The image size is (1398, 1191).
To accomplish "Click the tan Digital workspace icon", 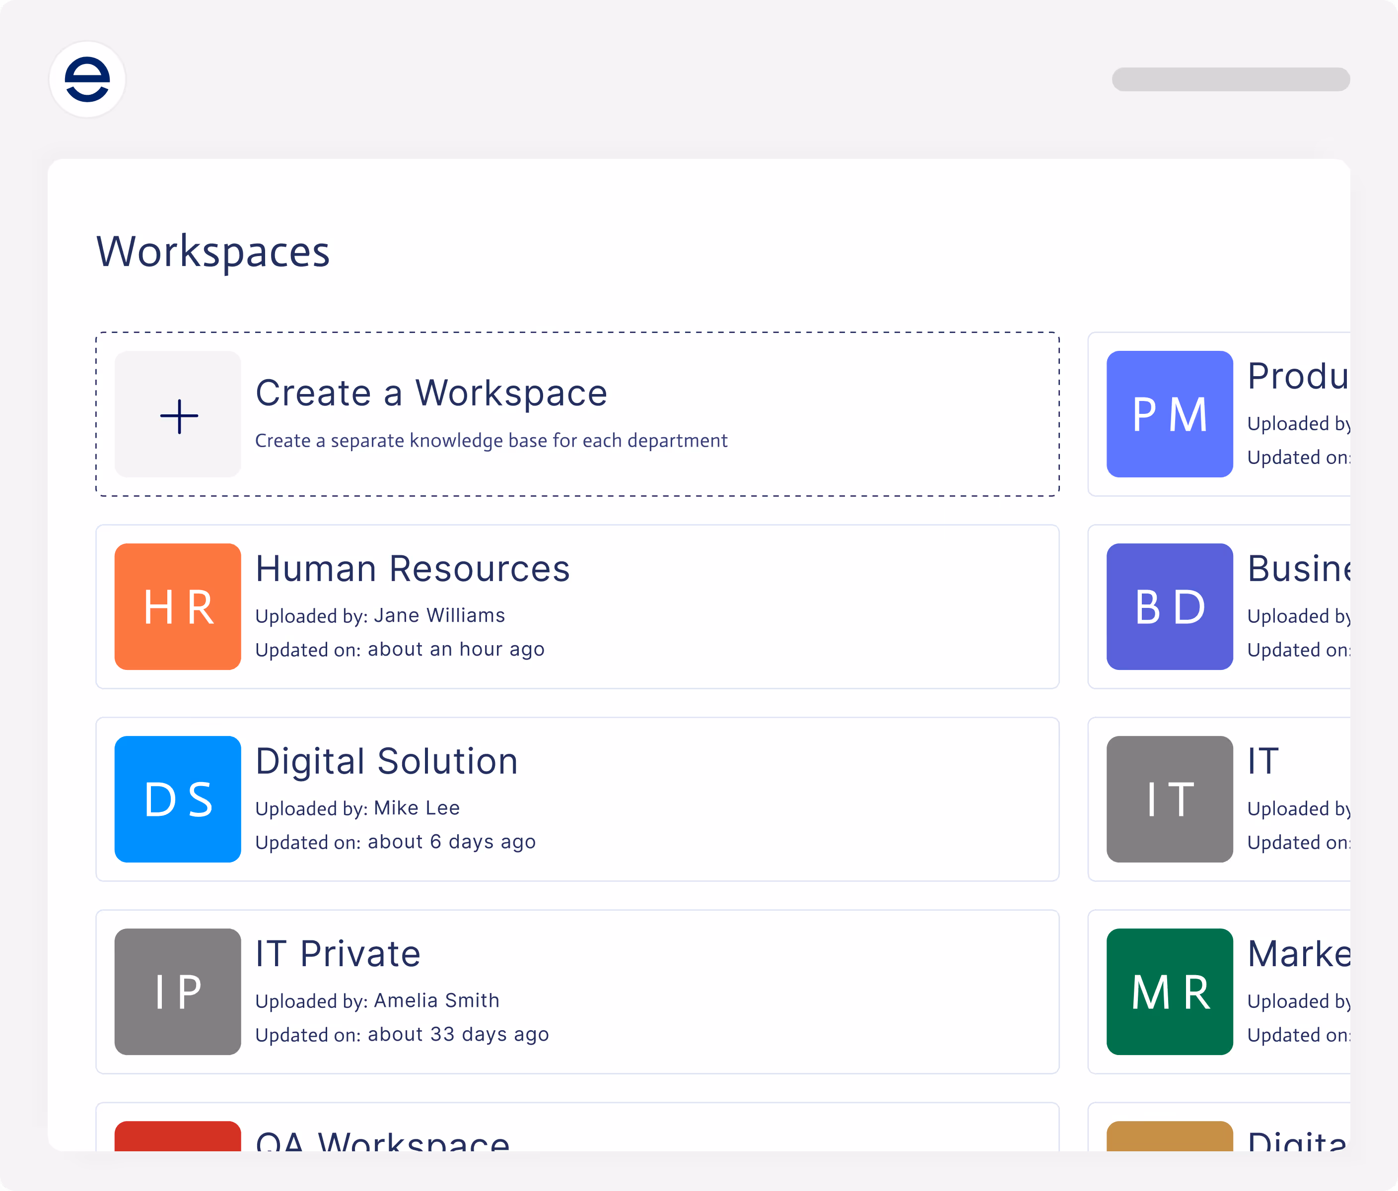I will [1169, 1136].
